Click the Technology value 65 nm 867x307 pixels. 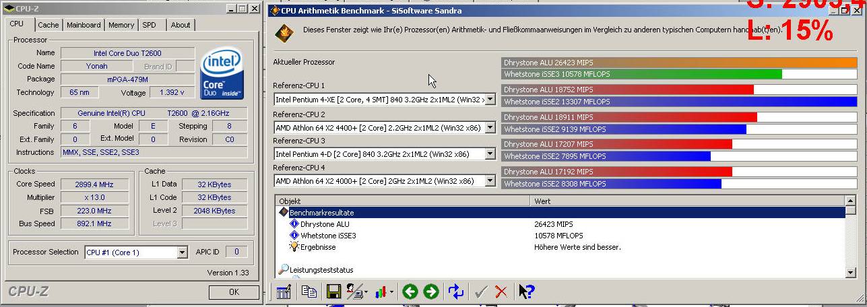pyautogui.click(x=79, y=93)
